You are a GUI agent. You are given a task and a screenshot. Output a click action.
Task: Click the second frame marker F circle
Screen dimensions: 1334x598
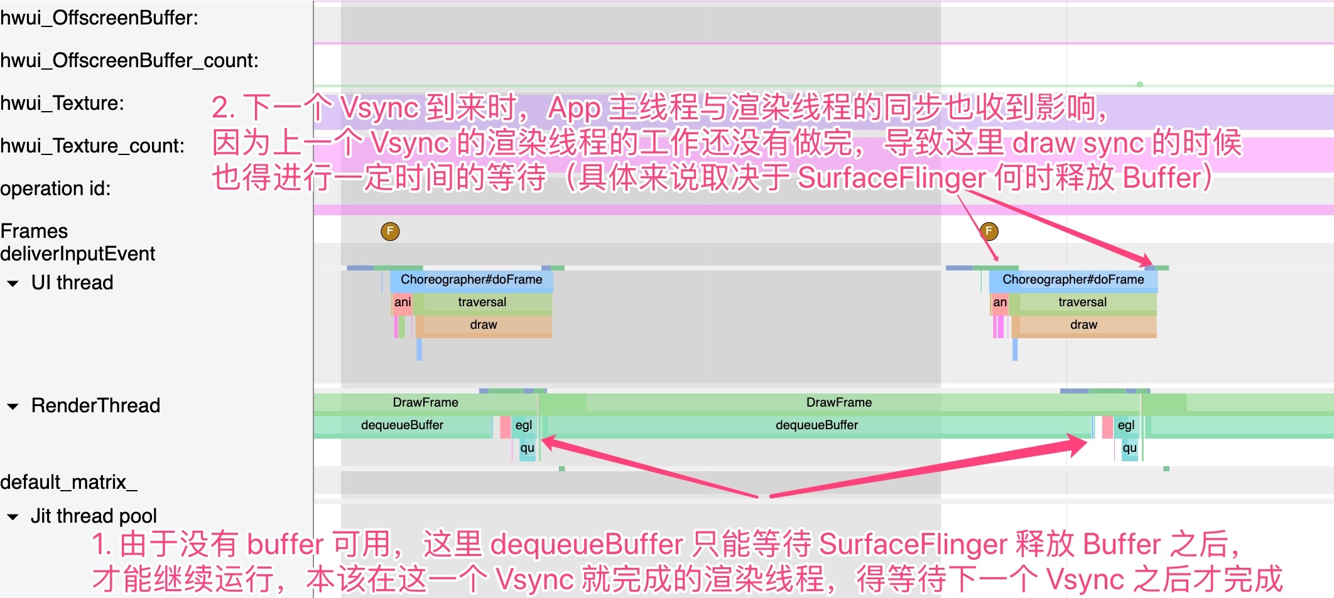coord(989,232)
